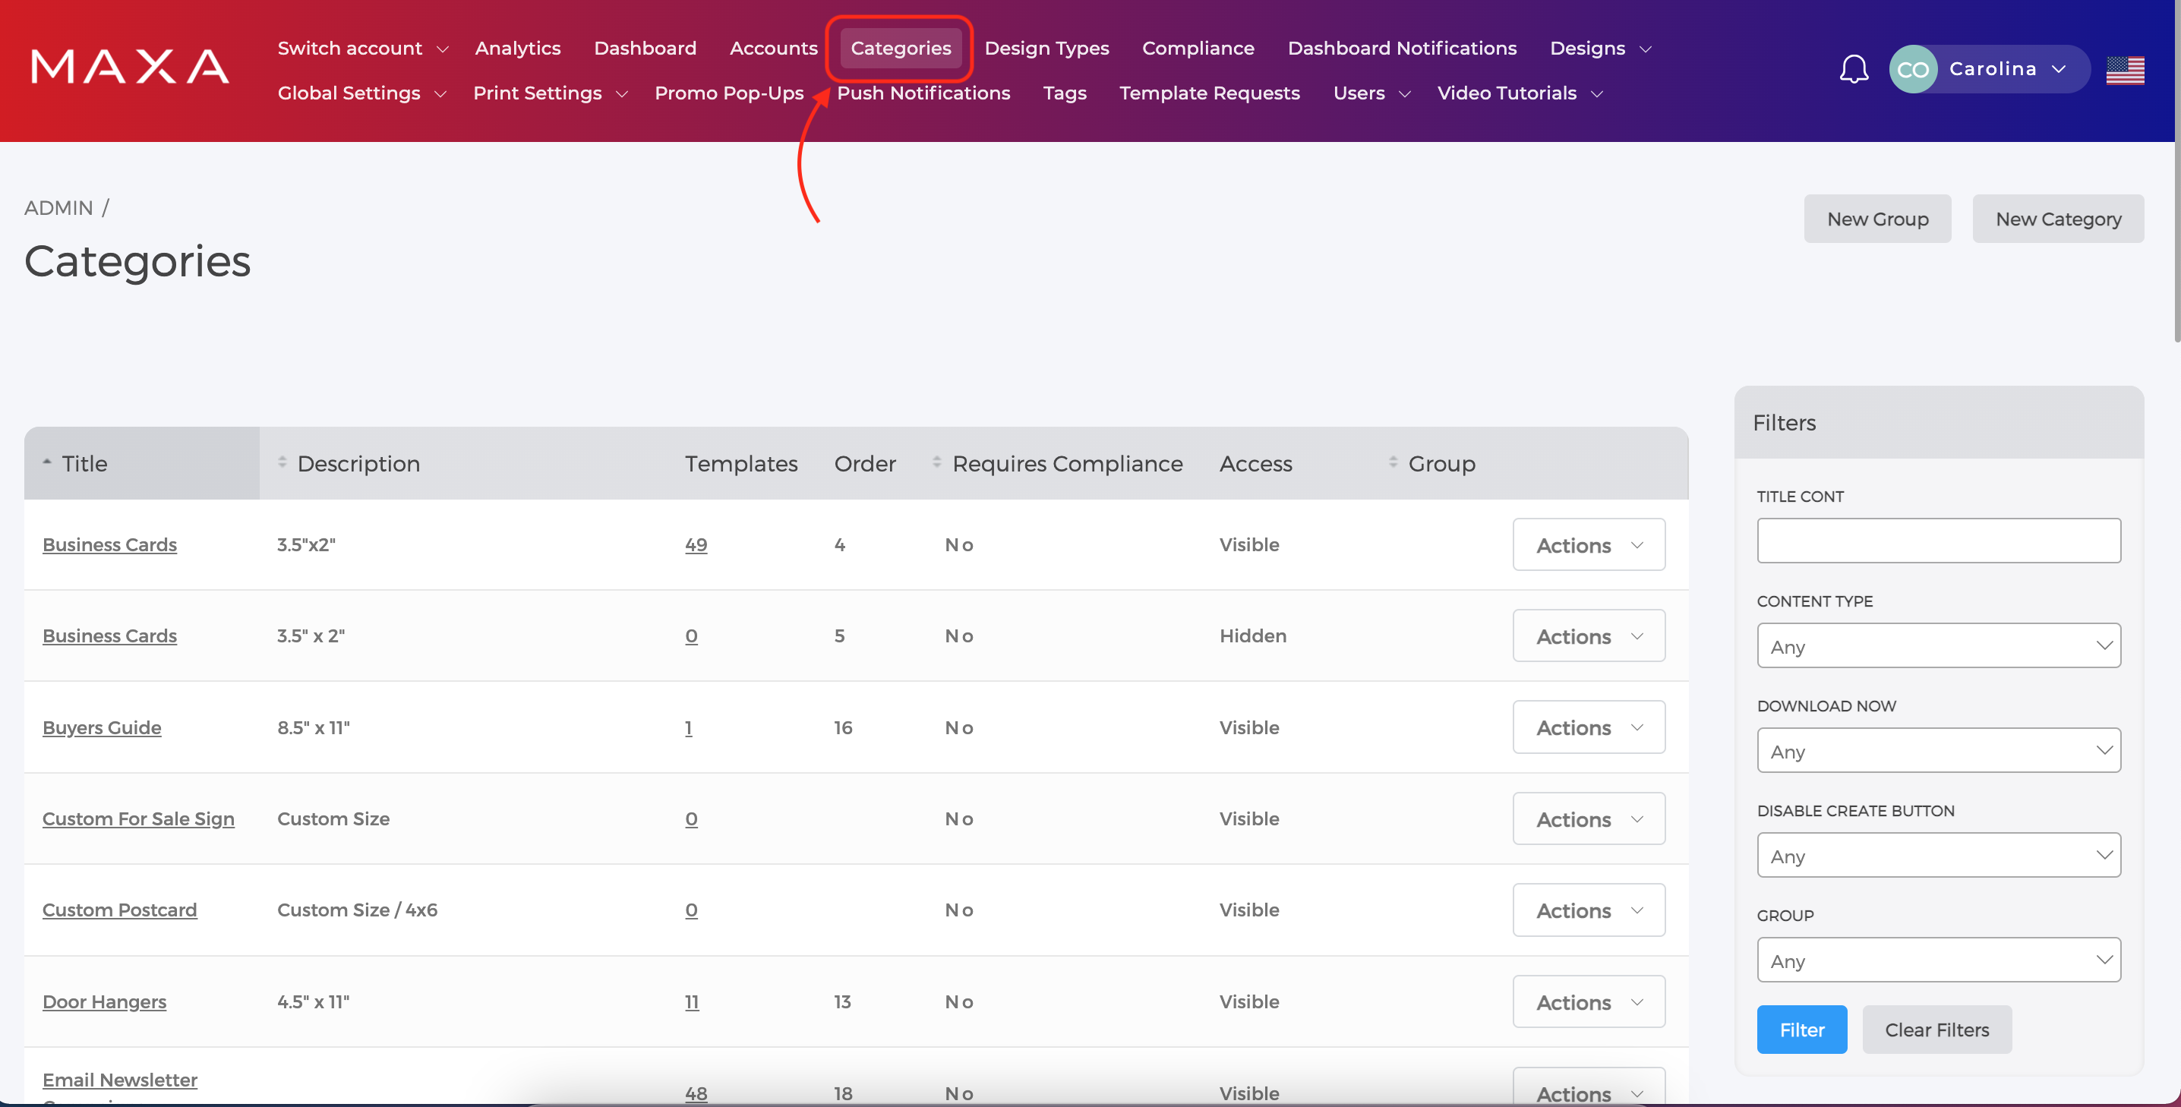Expand the Print Settings menu

point(551,93)
